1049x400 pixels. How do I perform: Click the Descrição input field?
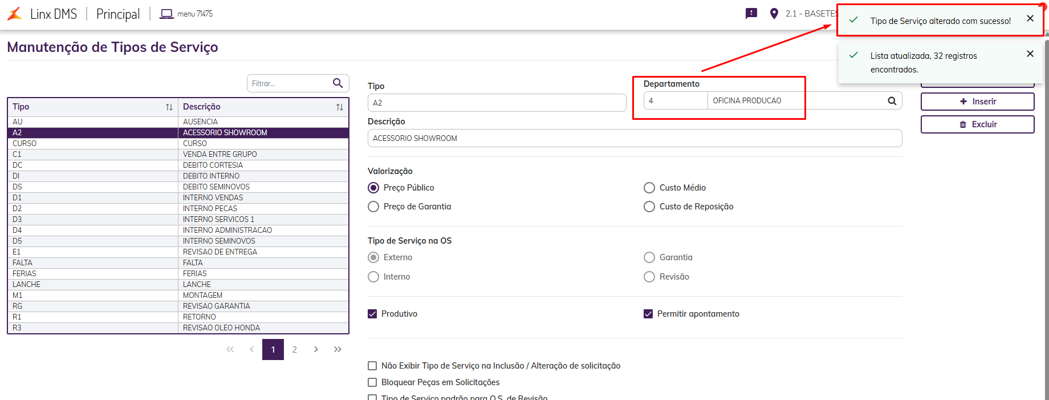(x=635, y=138)
